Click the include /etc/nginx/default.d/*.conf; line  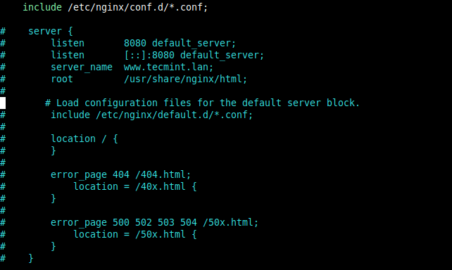coord(151,115)
